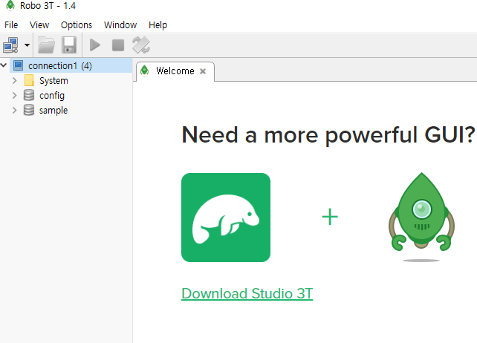Open the connect button dropdown arrow
Image resolution: width=477 pixels, height=343 pixels.
click(27, 45)
